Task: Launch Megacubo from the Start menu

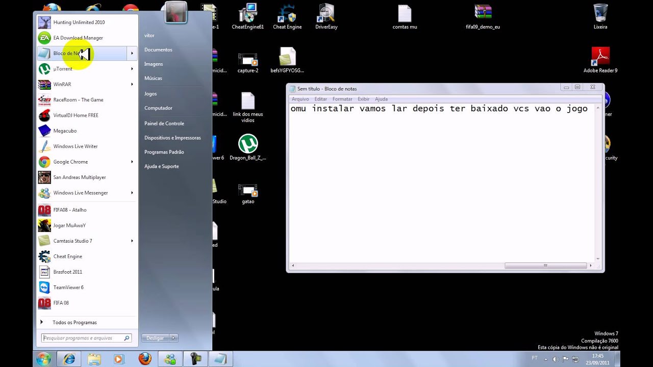Action: coord(87,131)
